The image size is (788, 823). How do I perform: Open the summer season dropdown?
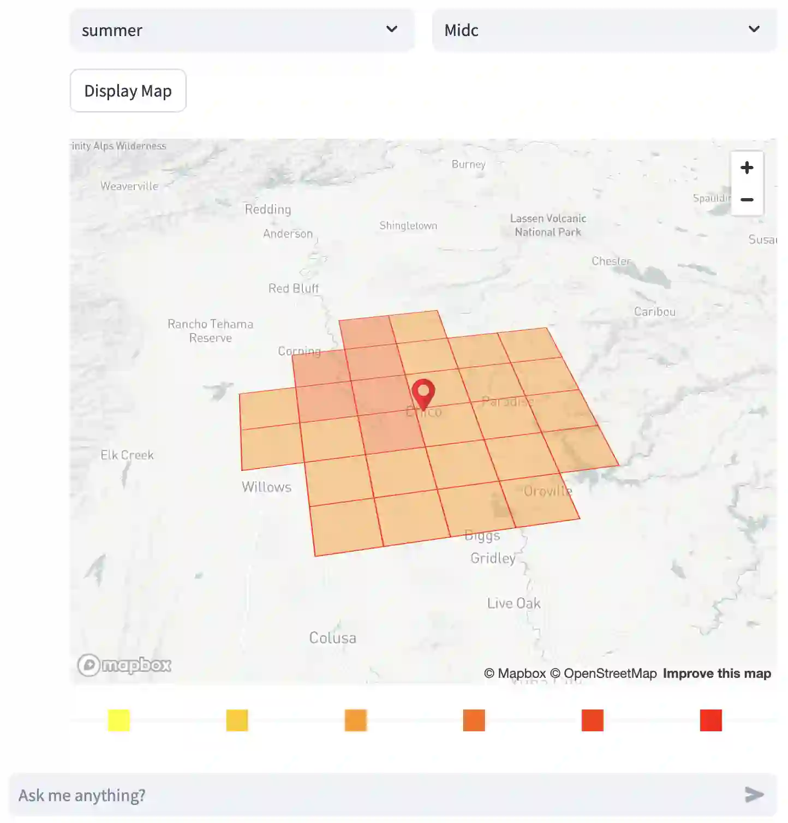(x=242, y=30)
